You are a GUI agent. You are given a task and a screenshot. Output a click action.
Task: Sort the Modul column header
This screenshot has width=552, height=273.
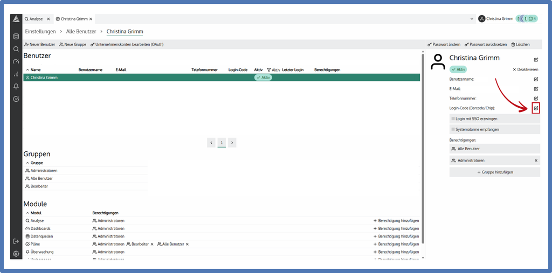(x=34, y=213)
